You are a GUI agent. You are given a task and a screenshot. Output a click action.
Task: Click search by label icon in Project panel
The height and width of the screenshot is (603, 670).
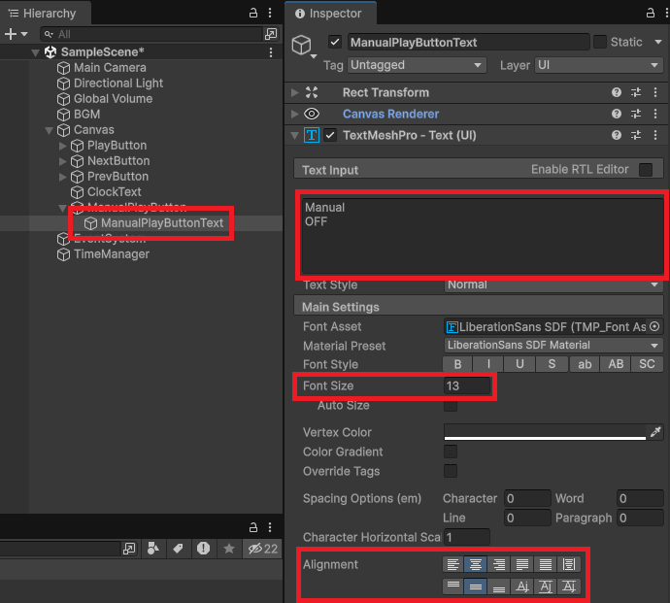tap(179, 549)
